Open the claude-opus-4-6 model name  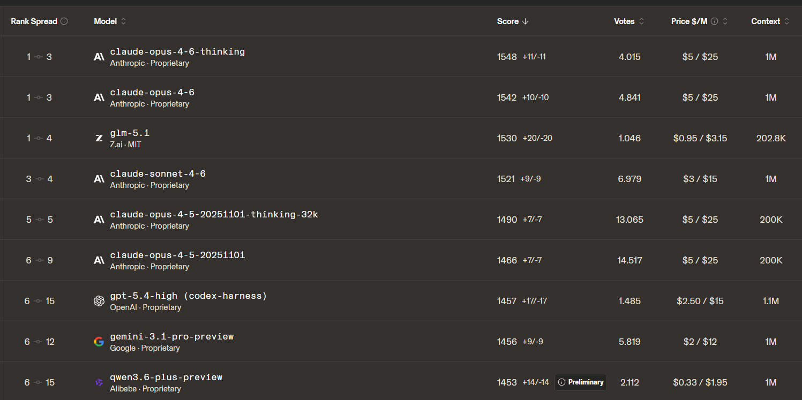152,93
